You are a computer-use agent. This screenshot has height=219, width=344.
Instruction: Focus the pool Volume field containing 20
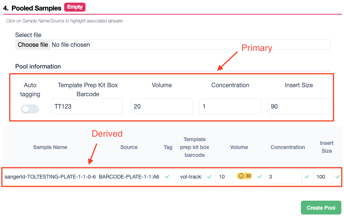point(162,106)
